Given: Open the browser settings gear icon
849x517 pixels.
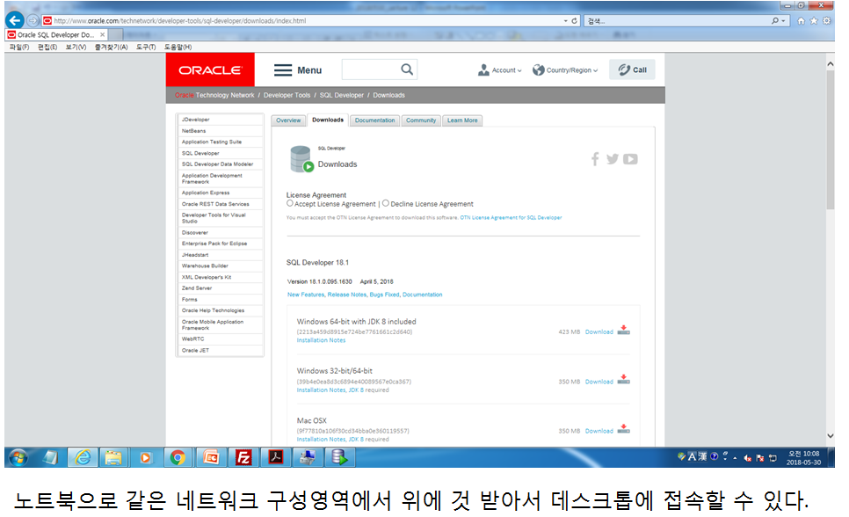Looking at the screenshot, I should [x=826, y=20].
